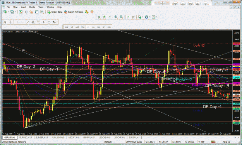Select the Text 'A' drawing tool
The image size is (242, 145).
click(43, 22)
